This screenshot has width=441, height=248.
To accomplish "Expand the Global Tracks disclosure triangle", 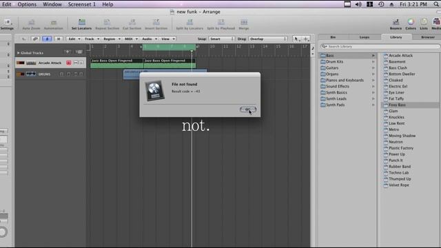I will (x=19, y=53).
